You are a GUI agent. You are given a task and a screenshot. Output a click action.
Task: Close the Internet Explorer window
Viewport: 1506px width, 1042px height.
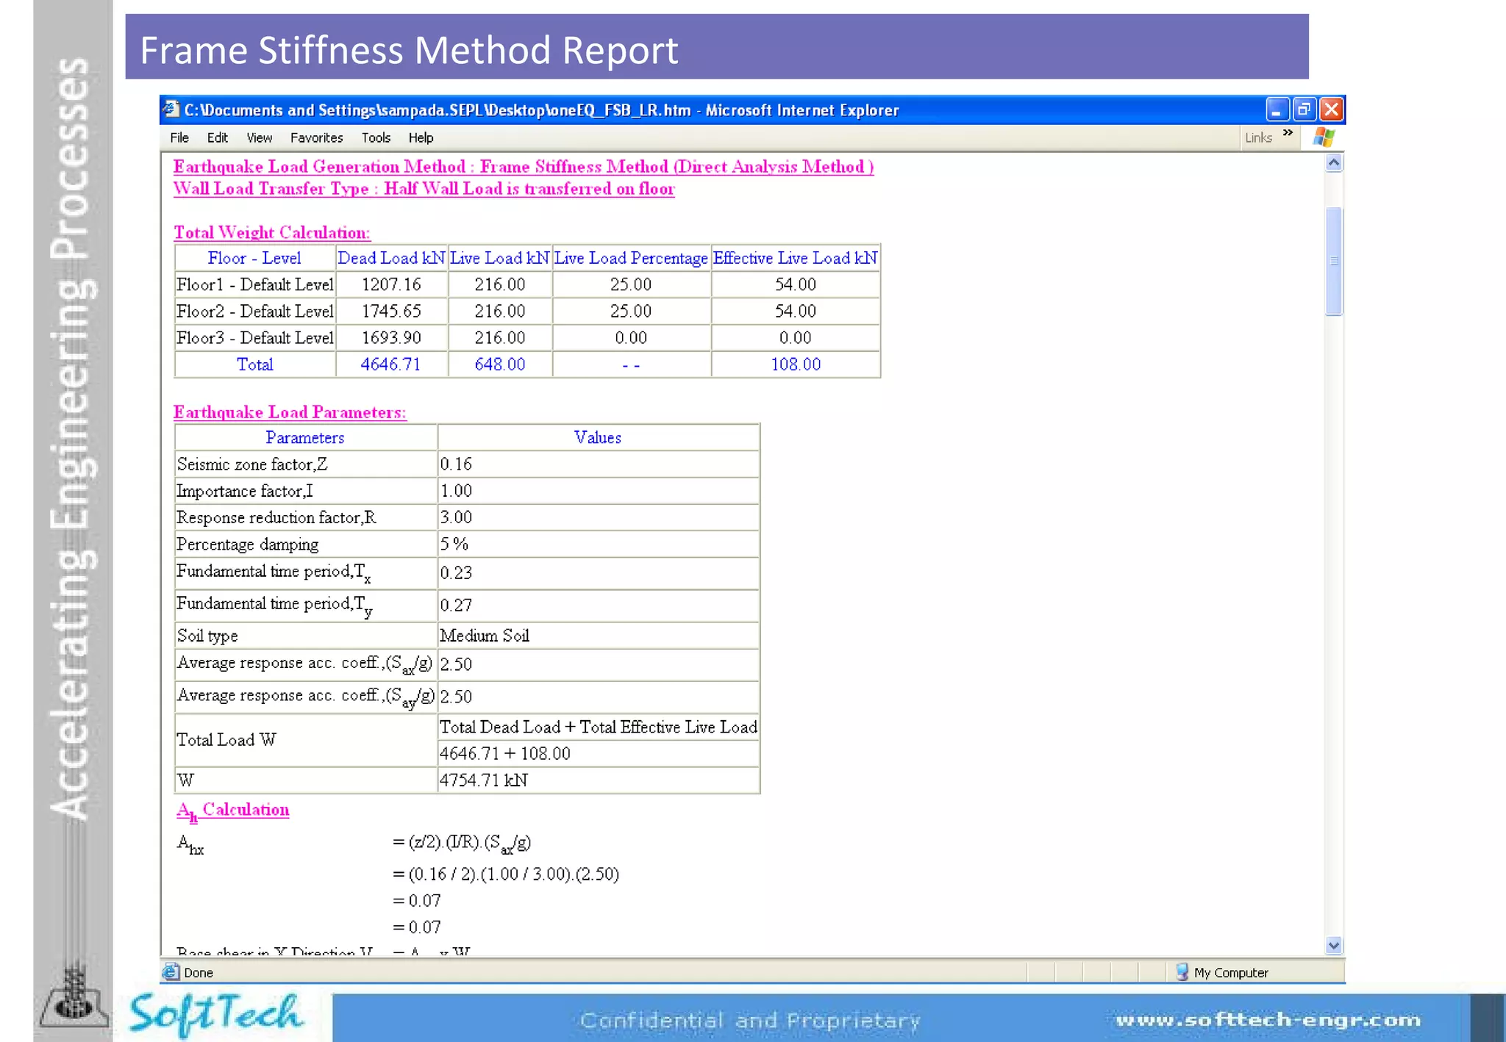pyautogui.click(x=1331, y=109)
